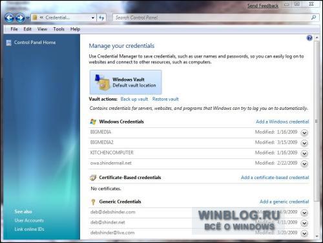This screenshot has height=243, width=323.
Task: Click the Generic Credentials key icon
Action: 93,202
